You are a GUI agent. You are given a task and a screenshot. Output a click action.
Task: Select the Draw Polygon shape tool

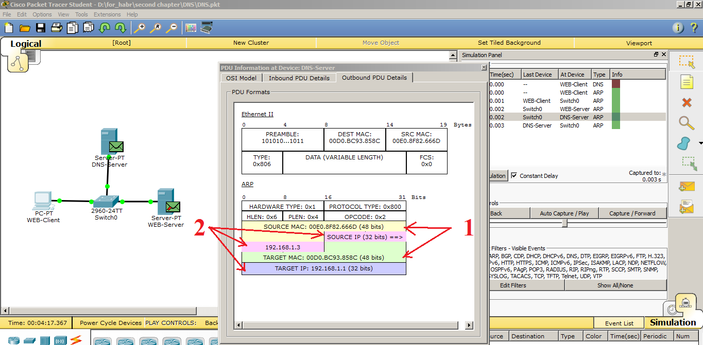684,143
